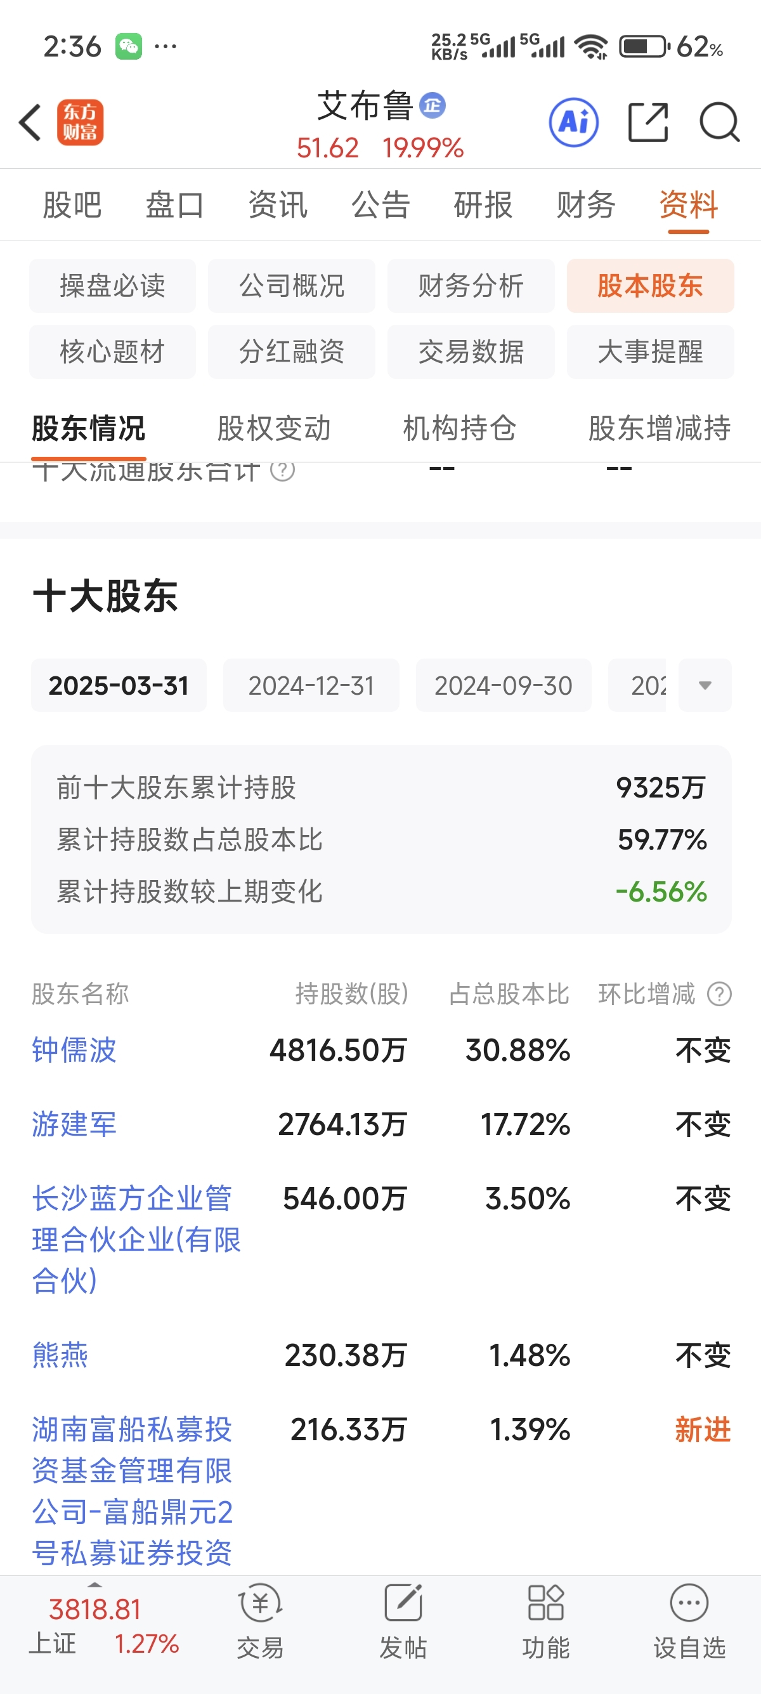Open shareholder 熊燕 link
The image size is (761, 1694).
pyautogui.click(x=60, y=1355)
